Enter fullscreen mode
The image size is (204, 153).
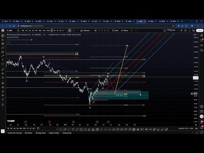190,31
